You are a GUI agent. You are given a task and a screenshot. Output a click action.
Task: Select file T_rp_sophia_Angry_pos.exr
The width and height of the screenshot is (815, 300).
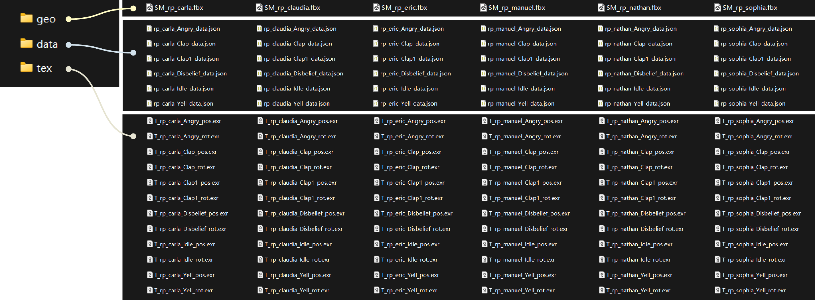pos(758,121)
